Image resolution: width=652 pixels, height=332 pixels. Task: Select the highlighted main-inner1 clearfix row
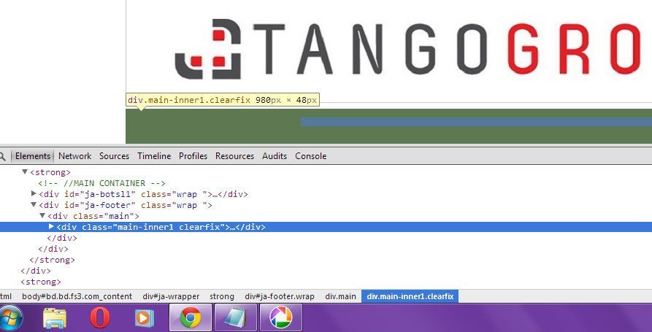click(326, 227)
